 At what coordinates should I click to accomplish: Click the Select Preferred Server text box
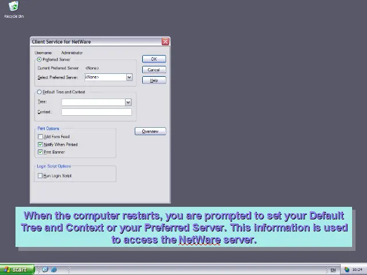click(x=106, y=77)
